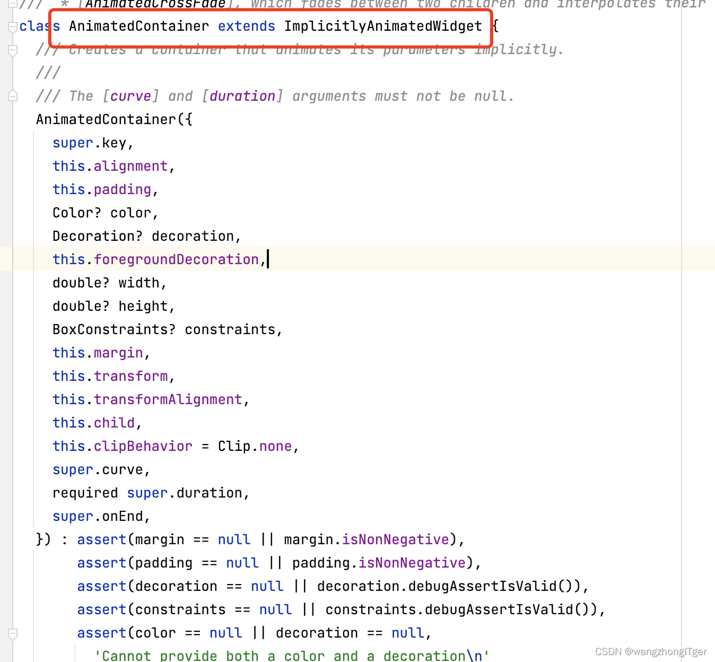Click the fold arrow at the bottom of the gutter
The image size is (715, 662).
[12, 633]
